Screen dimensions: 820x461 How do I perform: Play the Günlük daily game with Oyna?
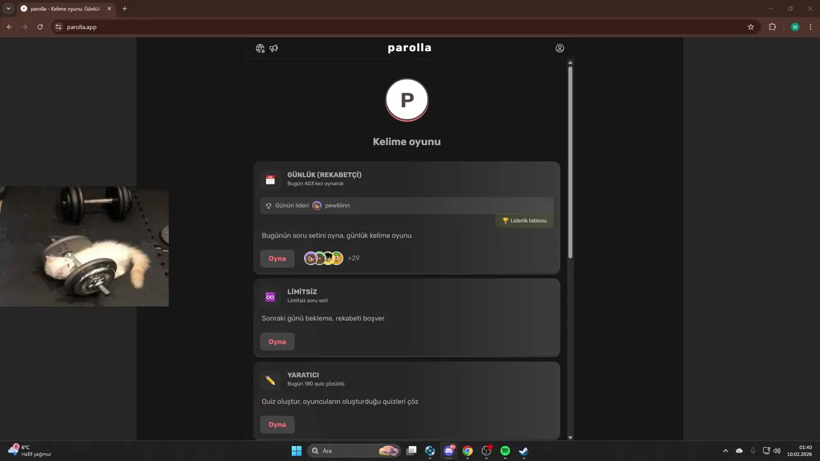277,259
